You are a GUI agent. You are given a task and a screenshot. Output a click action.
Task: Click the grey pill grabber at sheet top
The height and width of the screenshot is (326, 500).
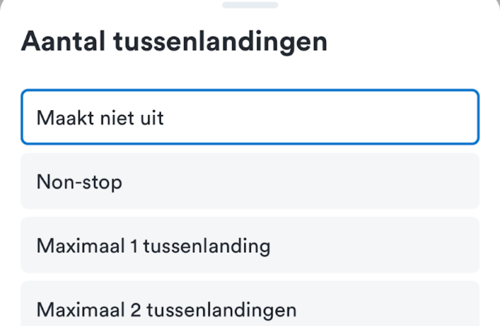250,5
